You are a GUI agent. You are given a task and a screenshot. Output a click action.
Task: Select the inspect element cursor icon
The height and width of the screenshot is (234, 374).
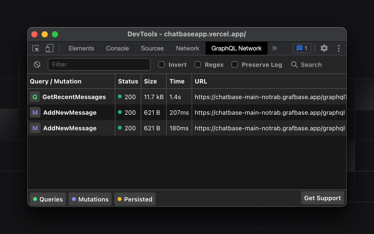(x=35, y=48)
